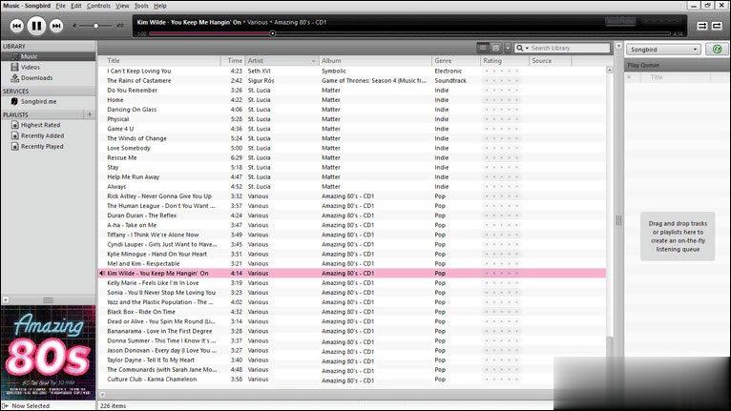Select A-ha - Take on Me
This screenshot has height=411, width=731.
[x=132, y=225]
